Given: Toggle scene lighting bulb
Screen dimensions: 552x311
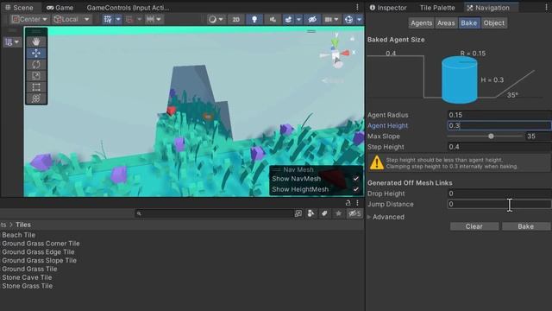Looking at the screenshot, I should click(x=254, y=19).
